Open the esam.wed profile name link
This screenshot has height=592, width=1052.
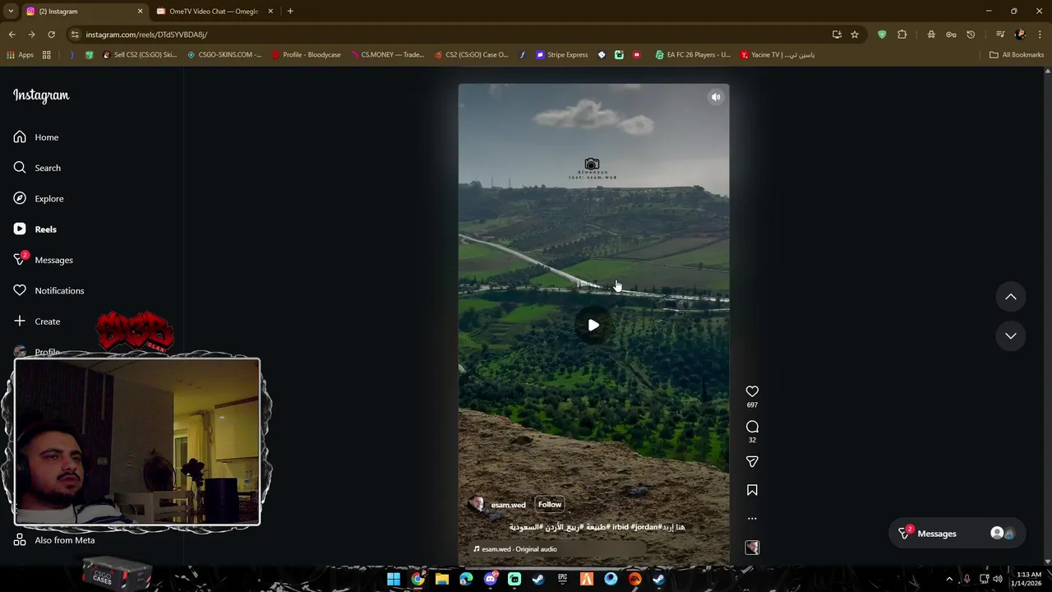[x=508, y=505]
